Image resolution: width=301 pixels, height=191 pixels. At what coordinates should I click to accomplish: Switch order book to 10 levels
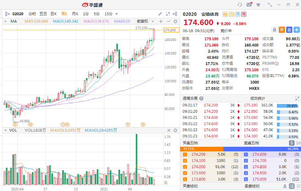click(x=298, y=143)
